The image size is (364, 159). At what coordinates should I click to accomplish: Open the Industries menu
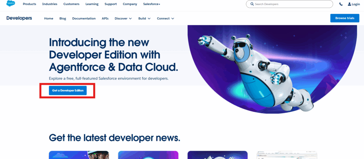50,4
